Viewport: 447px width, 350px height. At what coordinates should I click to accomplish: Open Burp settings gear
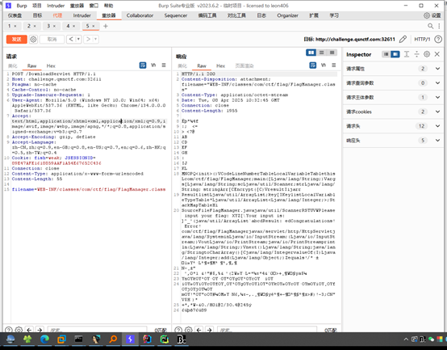point(432,15)
